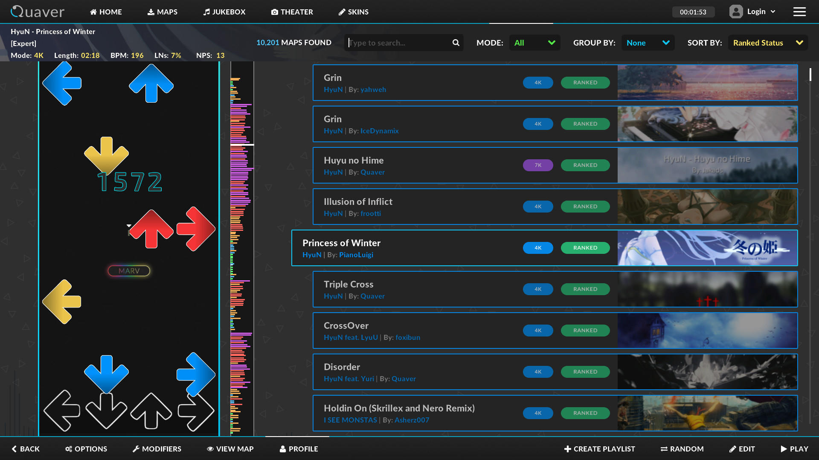Click the 4K badge on Princess of Winter

click(x=538, y=247)
